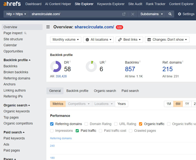Switch to Keywords Explorer menu
Image resolution: width=196 pixels, height=160 pixels.
111,4
